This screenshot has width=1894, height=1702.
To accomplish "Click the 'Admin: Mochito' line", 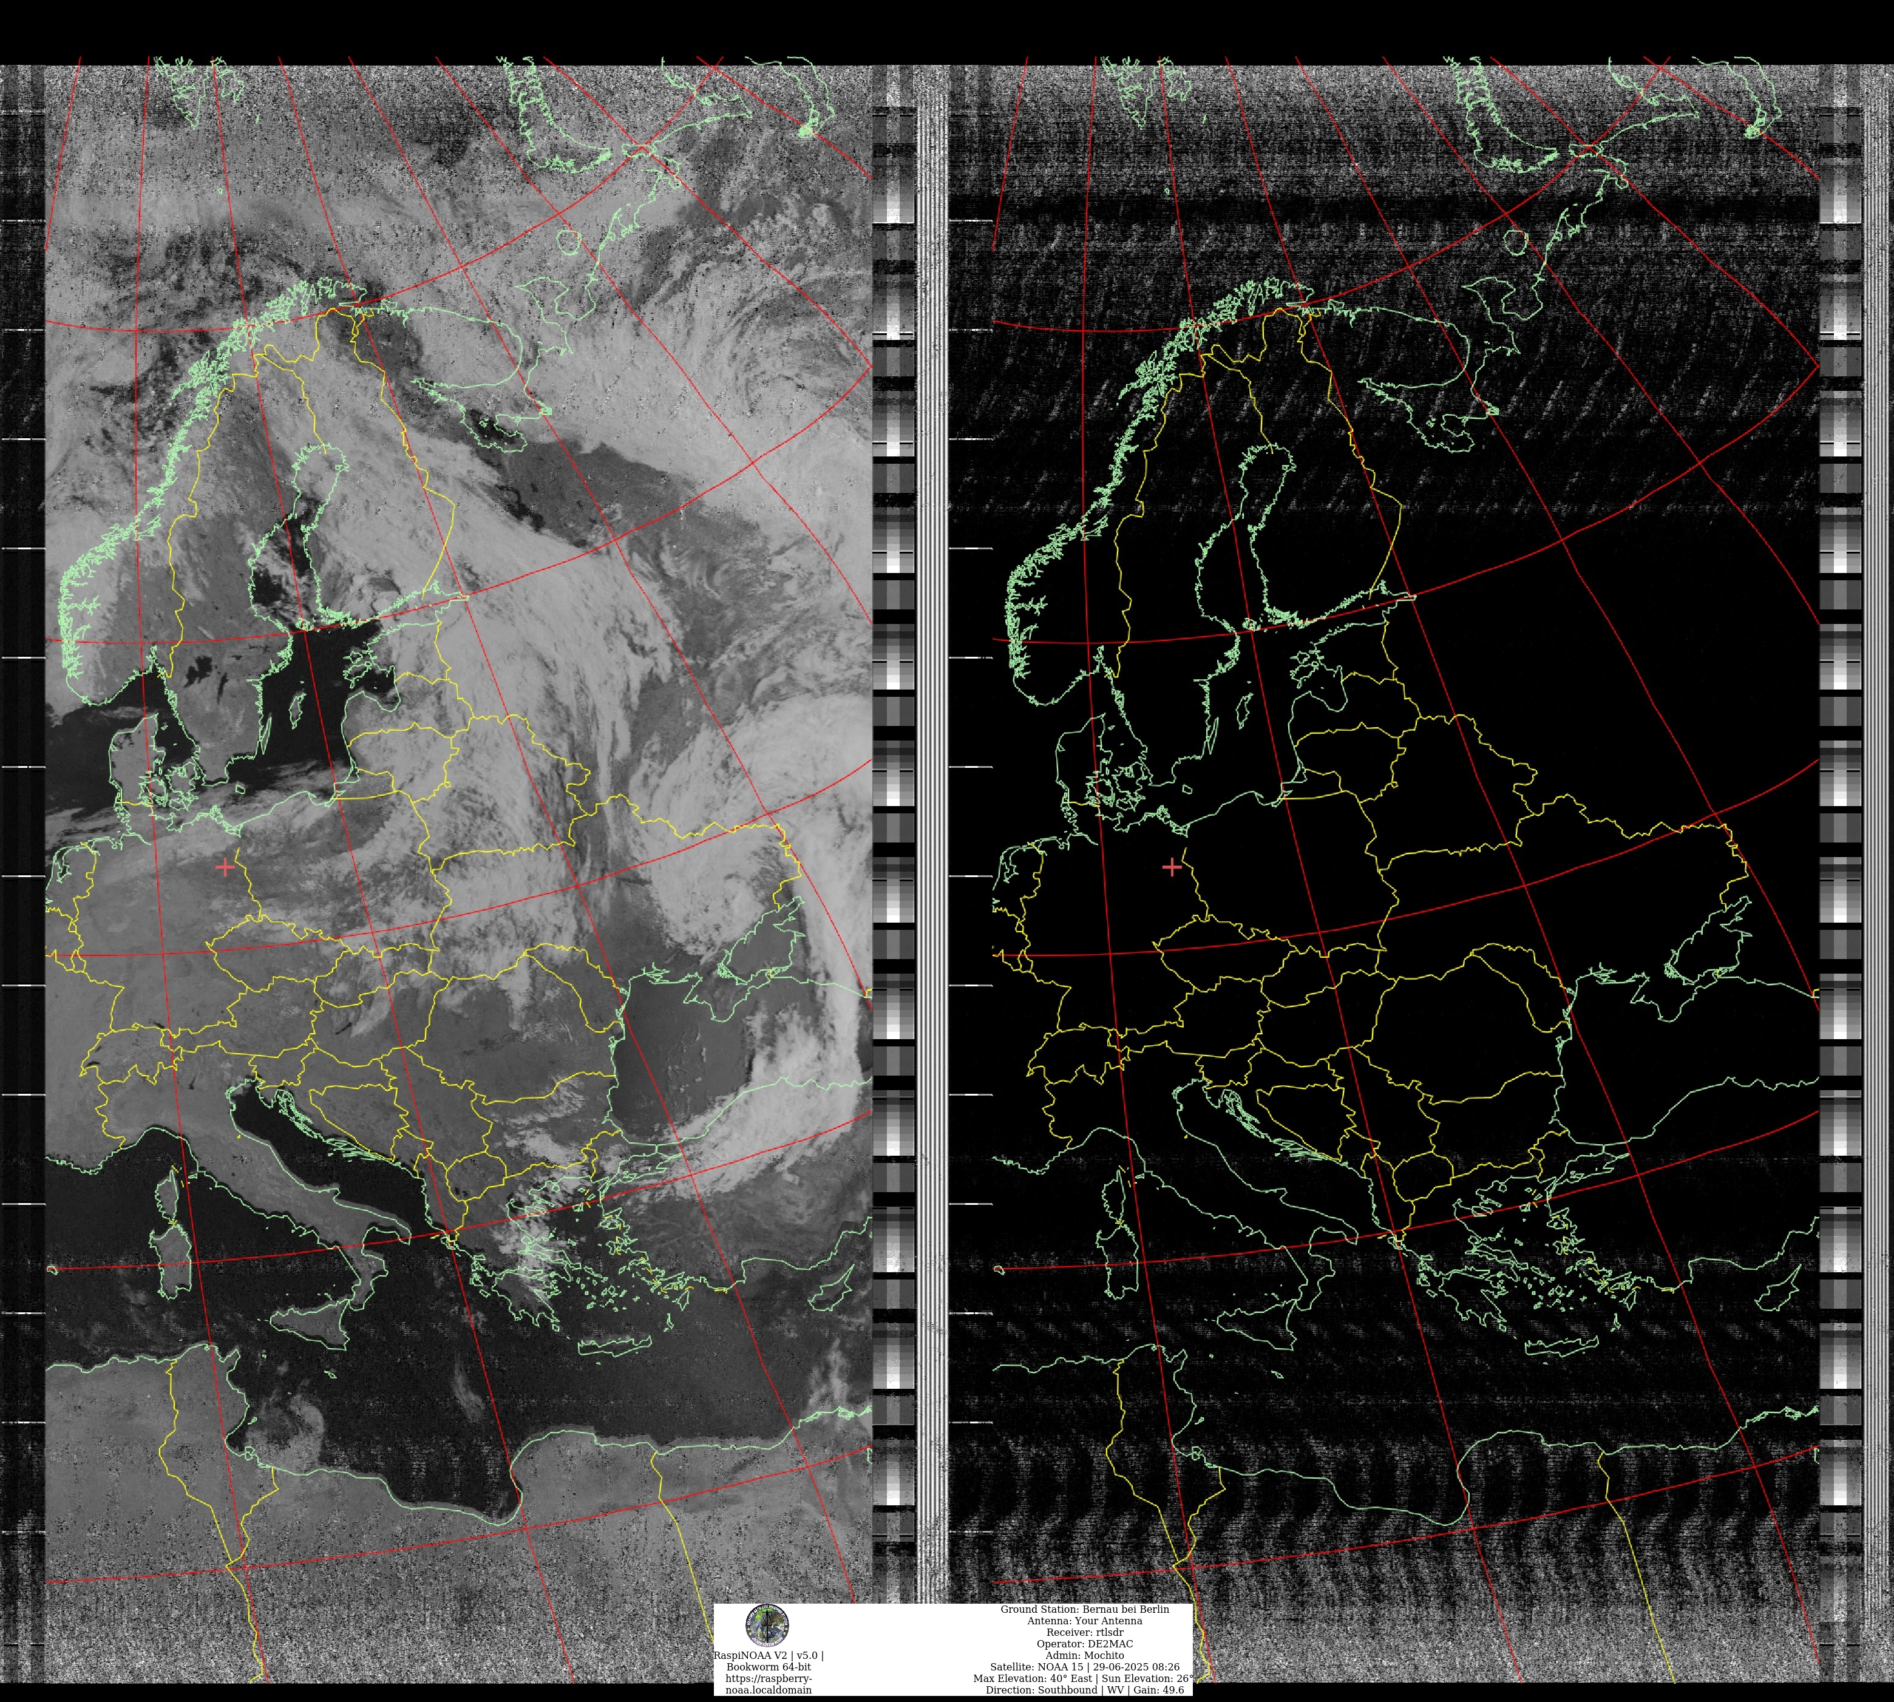I will coord(1085,1655).
